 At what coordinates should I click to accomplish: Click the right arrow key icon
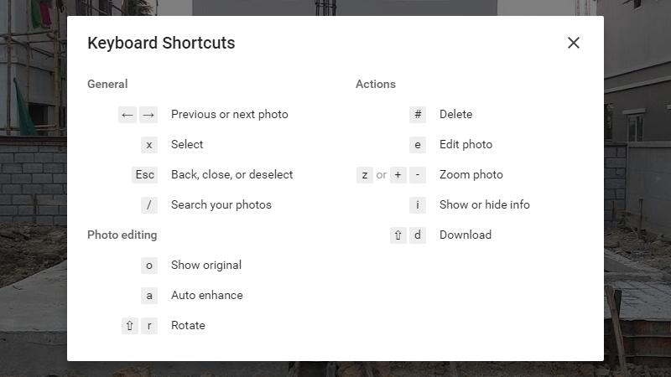(x=148, y=115)
